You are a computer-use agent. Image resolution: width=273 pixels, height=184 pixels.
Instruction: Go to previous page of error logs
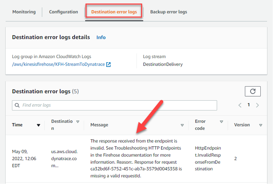coord(240,105)
